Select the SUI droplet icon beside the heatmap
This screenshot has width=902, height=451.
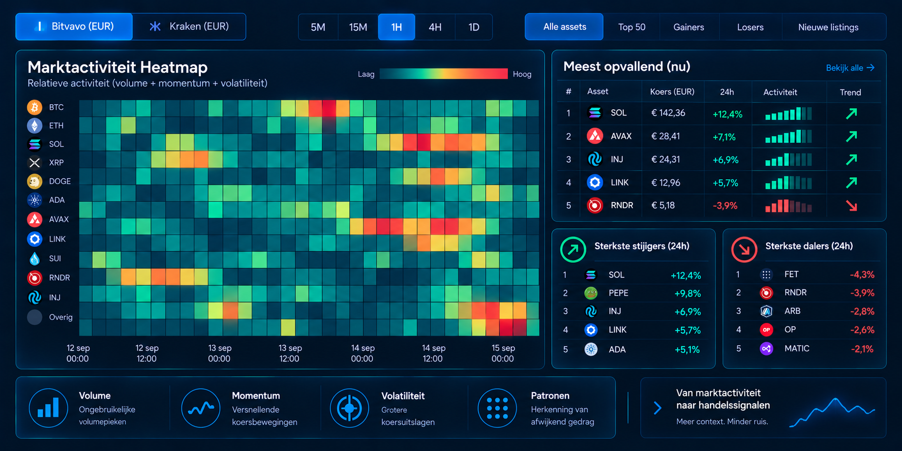point(35,258)
